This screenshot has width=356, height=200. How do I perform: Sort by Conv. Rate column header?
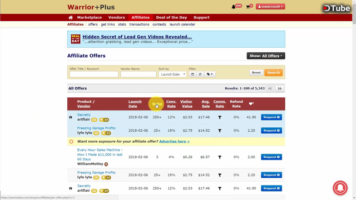(171, 104)
